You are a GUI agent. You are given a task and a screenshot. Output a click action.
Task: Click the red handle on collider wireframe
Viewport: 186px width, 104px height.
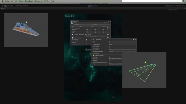pyautogui.click(x=151, y=72)
